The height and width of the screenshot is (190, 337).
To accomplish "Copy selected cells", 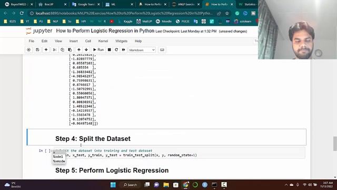I will 62,50.
